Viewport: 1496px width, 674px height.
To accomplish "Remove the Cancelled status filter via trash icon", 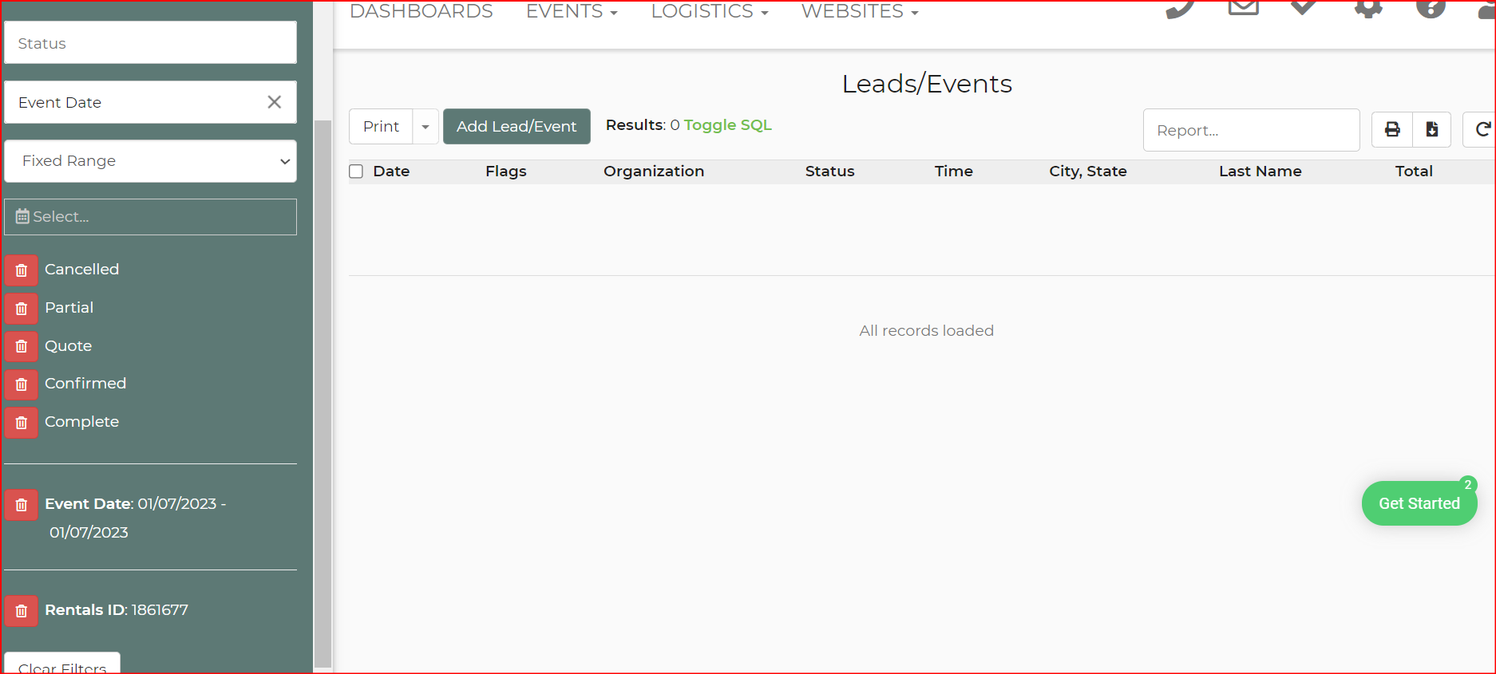I will coord(22,270).
